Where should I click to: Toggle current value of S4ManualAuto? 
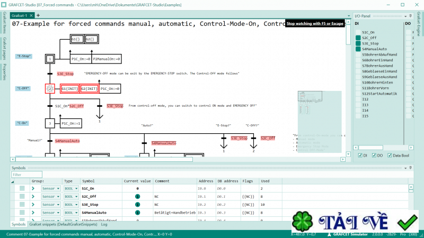click(137, 213)
